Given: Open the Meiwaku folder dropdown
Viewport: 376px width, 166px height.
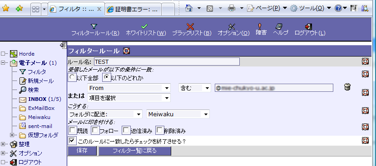Looking at the screenshot, I should 178,114.
